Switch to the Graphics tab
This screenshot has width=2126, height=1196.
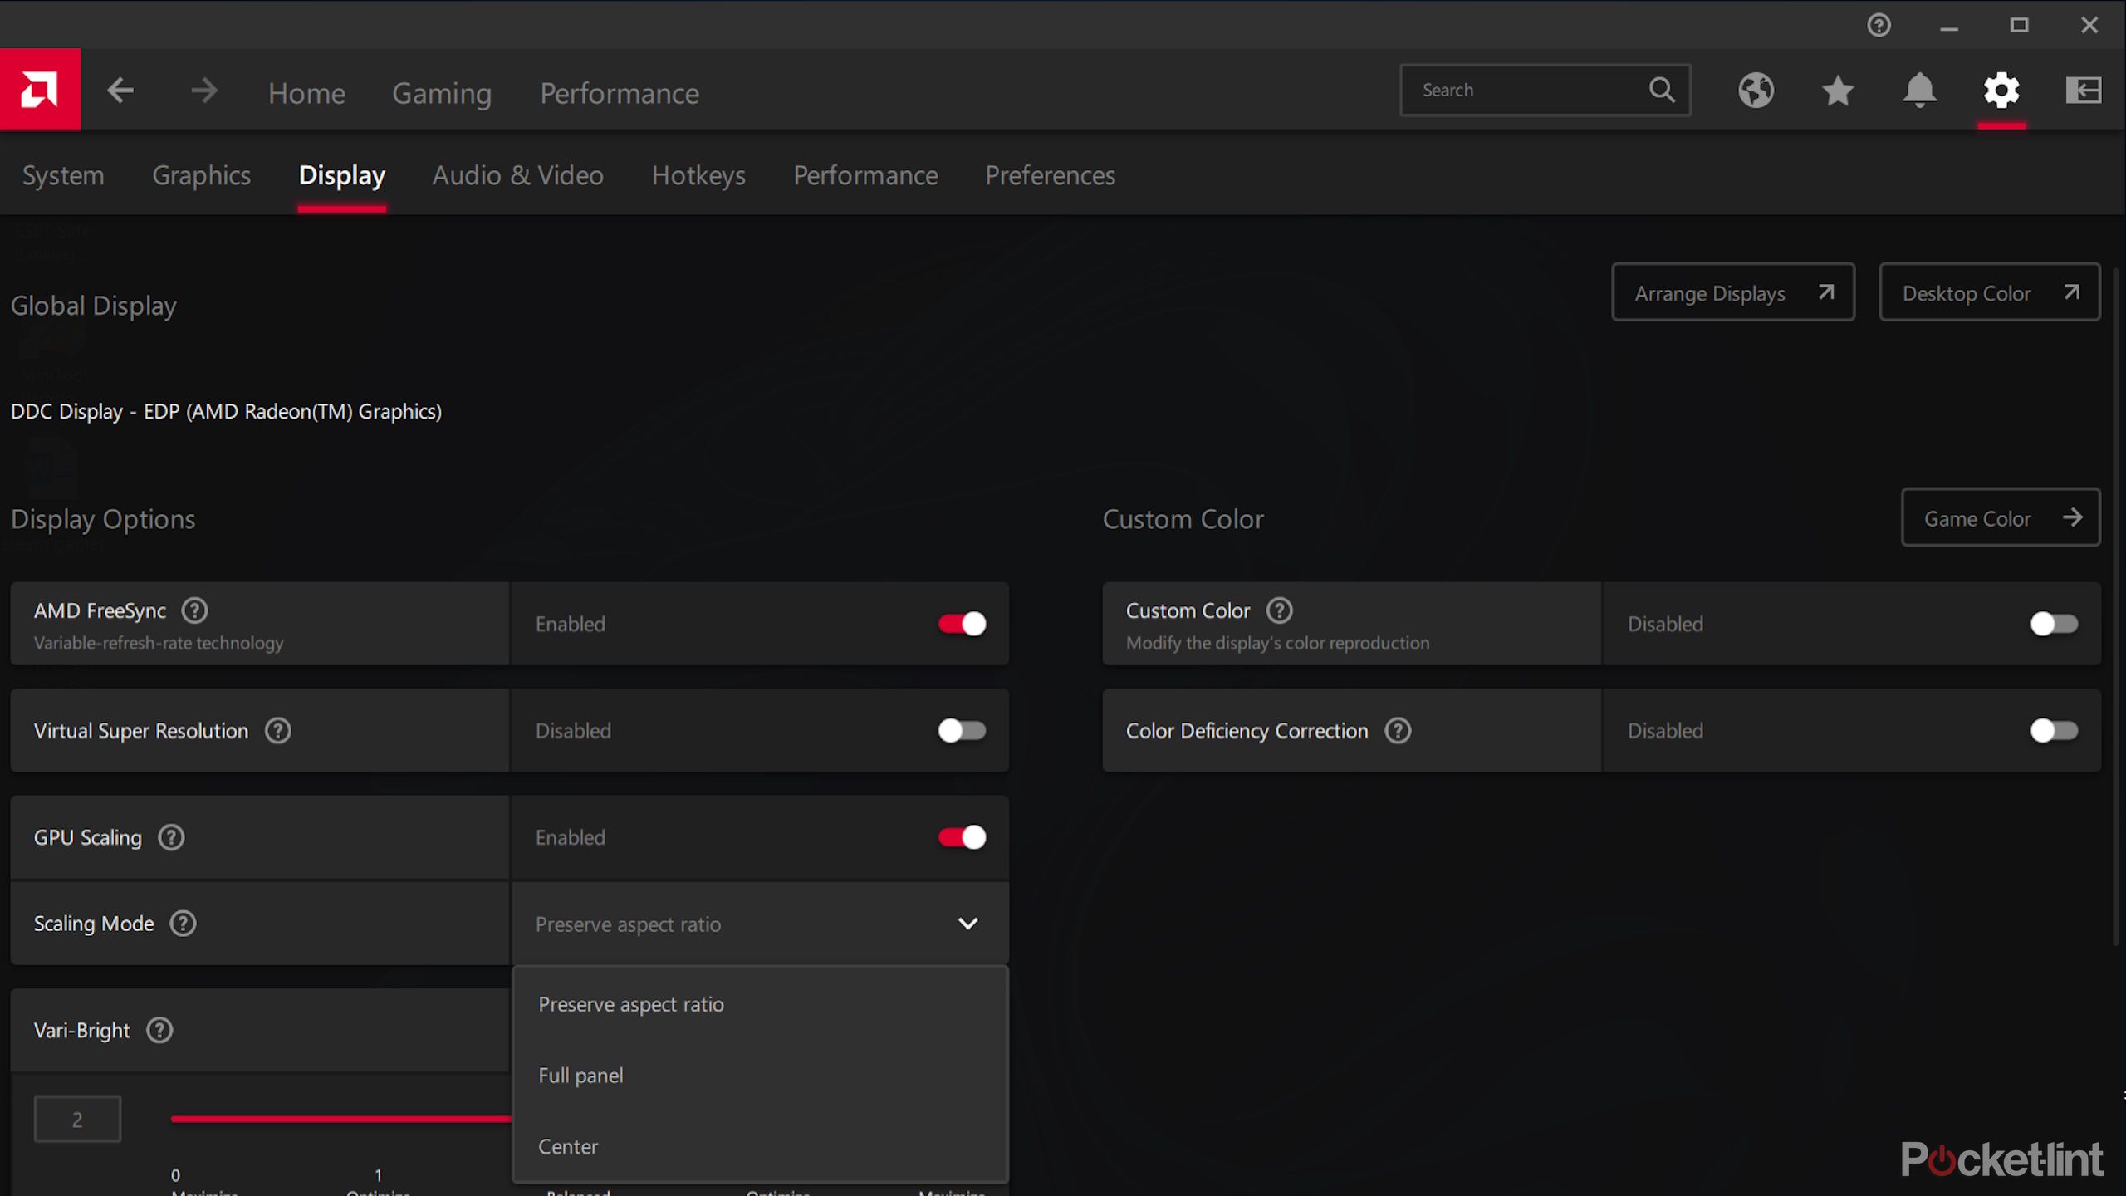200,174
